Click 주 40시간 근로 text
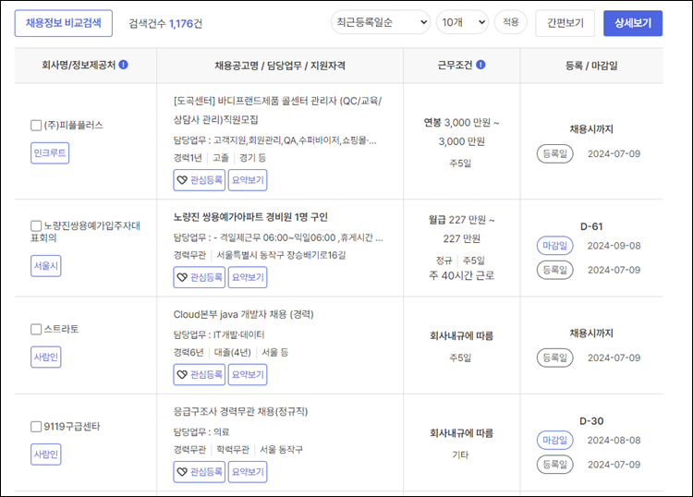This screenshot has height=497, width=693. point(461,275)
